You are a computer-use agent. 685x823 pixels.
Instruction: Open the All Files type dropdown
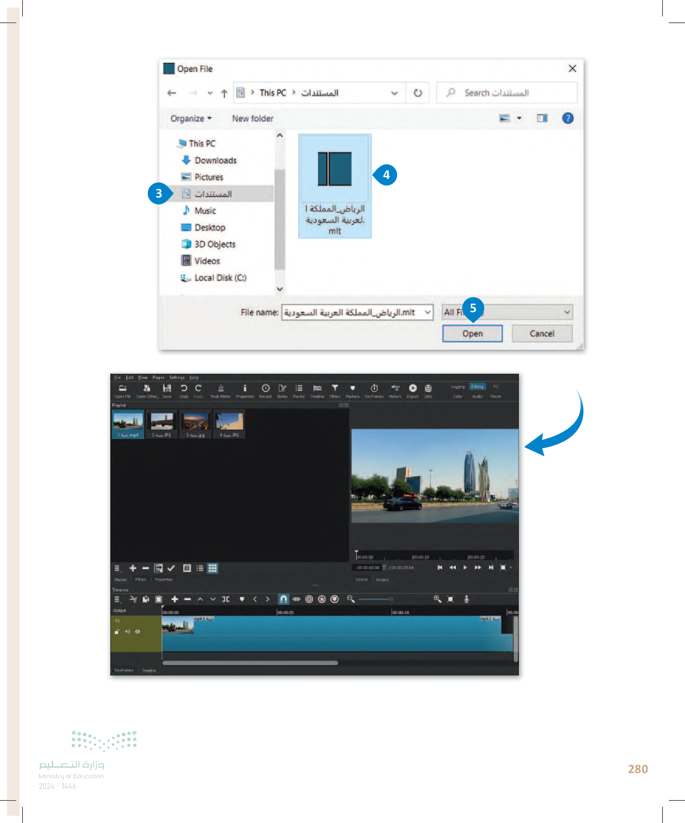click(x=566, y=312)
